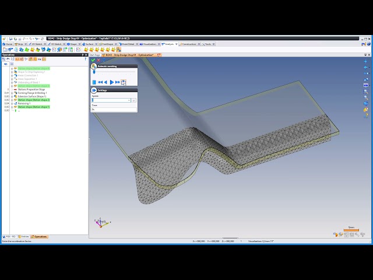Open the Start Page document tab

[95, 55]
